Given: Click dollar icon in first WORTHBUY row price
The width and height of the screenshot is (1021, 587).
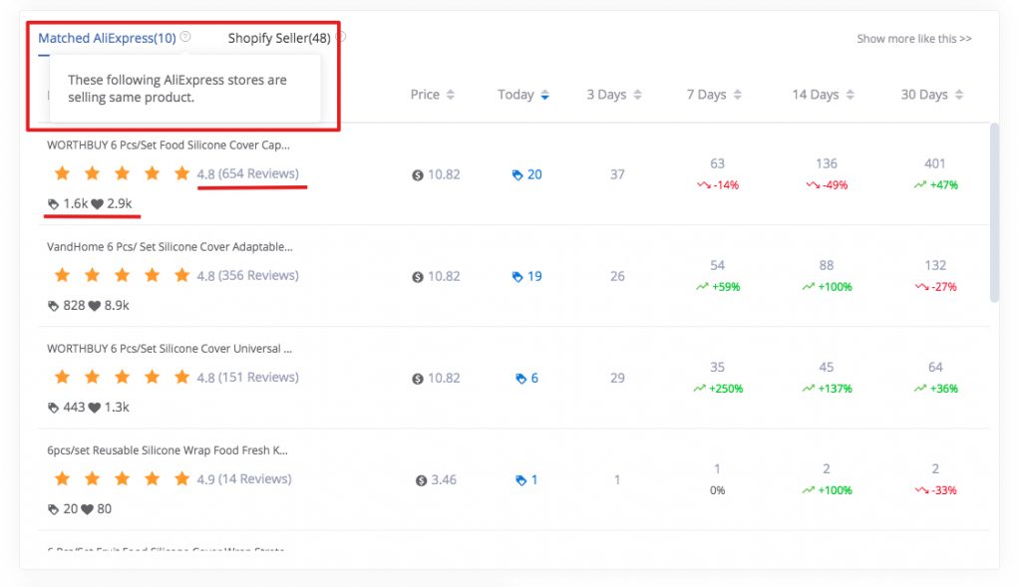Looking at the screenshot, I should [418, 175].
